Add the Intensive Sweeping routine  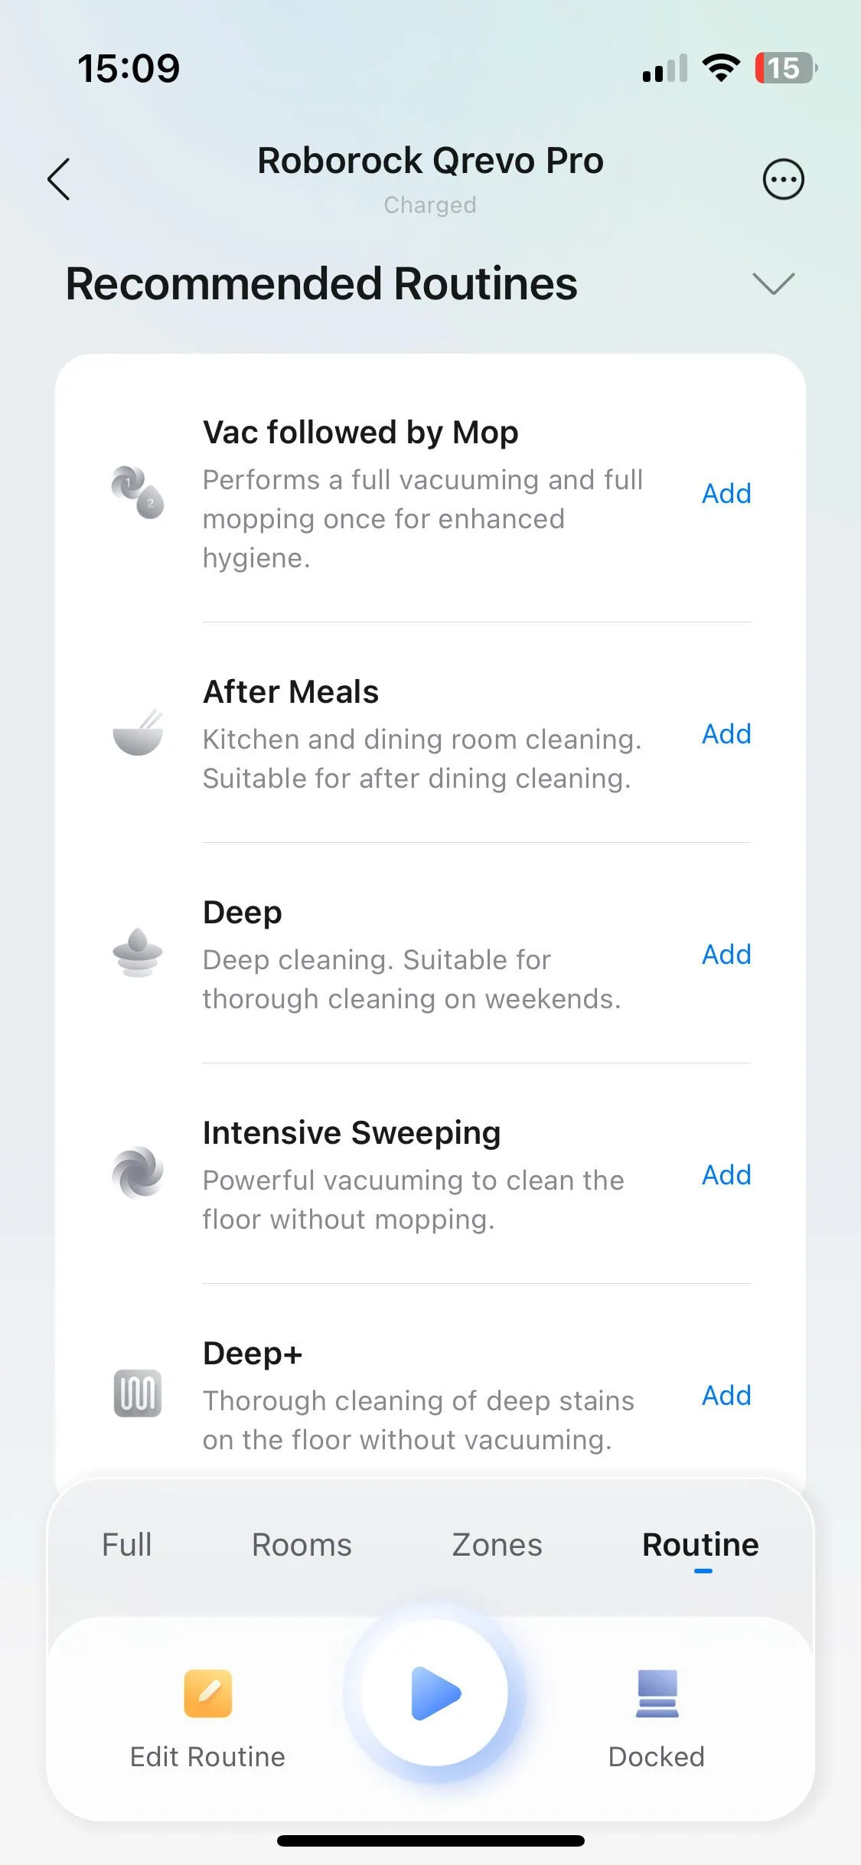(726, 1175)
